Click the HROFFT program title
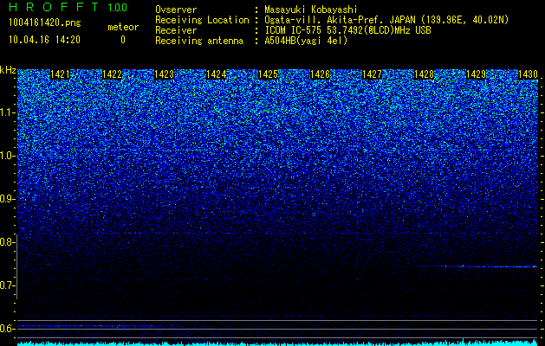Screen dimensions: 545x346 click(54, 7)
